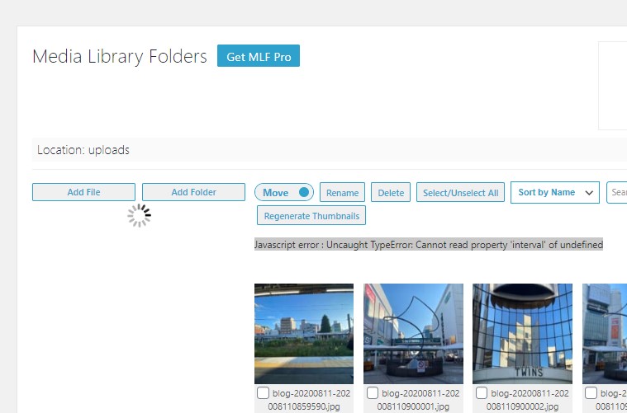Tick the checkbox under the fourth thumbnail
Viewport: 627px width, 413px height.
591,393
